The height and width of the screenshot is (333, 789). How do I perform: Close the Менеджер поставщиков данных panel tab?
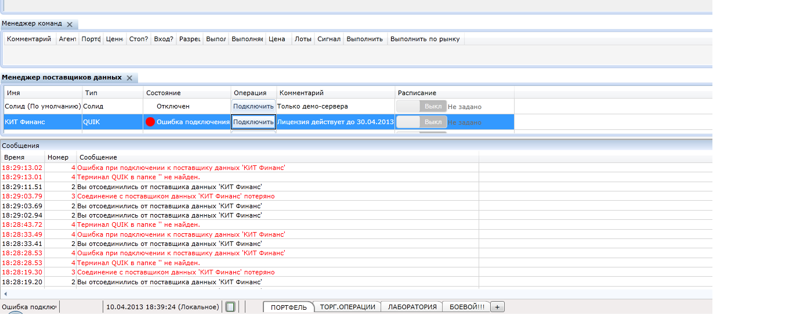(x=129, y=78)
